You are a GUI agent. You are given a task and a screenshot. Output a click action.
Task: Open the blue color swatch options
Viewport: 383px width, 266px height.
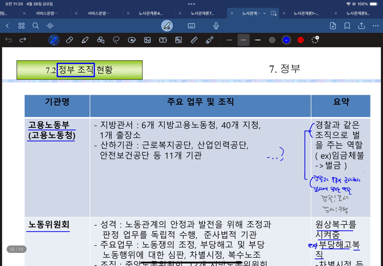point(286,40)
